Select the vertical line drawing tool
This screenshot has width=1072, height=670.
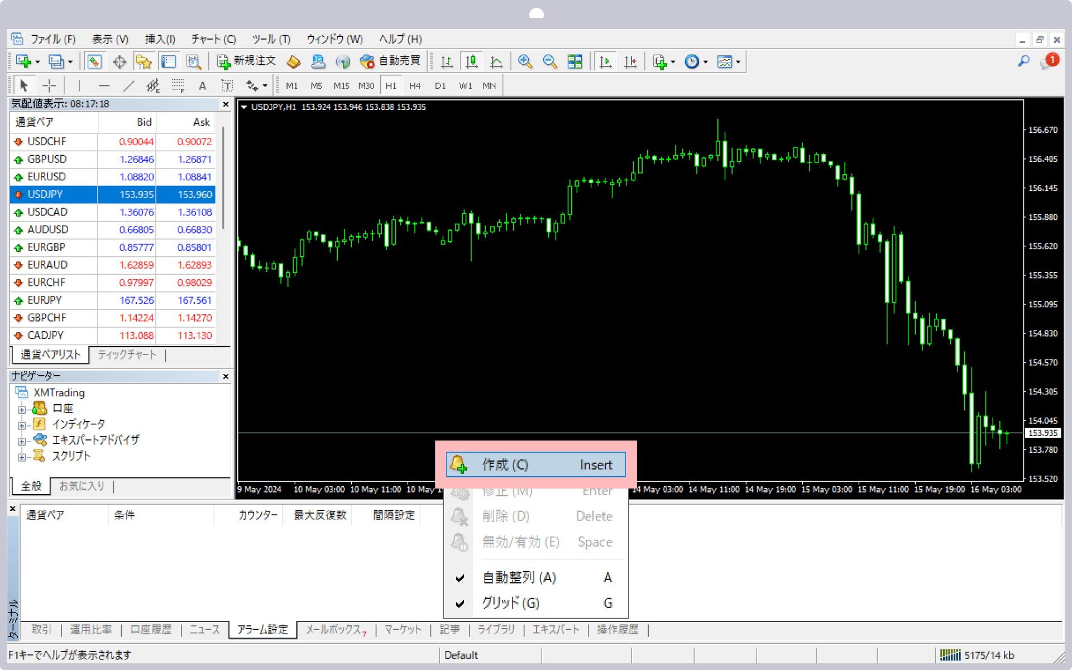point(79,85)
